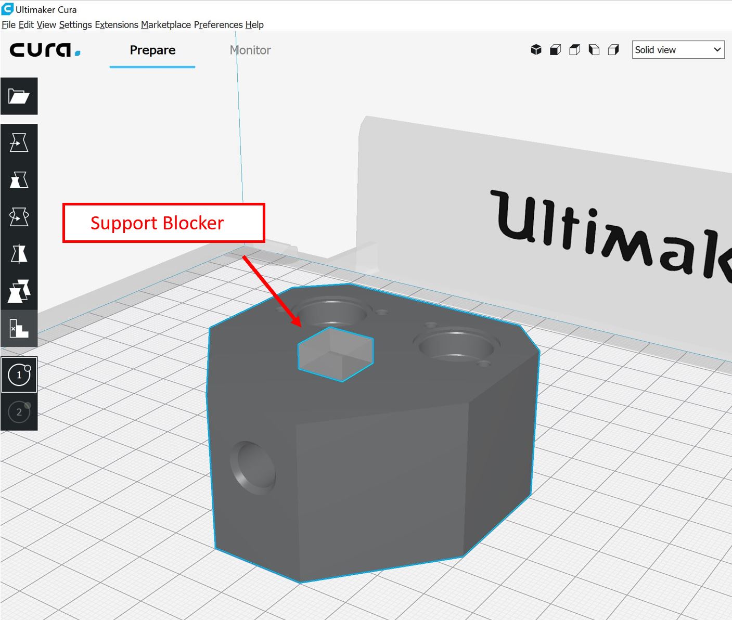Switch to the 3D perspective view cube
Viewport: 732px width, 620px height.
pyautogui.click(x=536, y=50)
